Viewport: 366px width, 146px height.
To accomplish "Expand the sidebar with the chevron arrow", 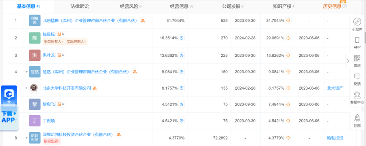I will click(x=348, y=61).
